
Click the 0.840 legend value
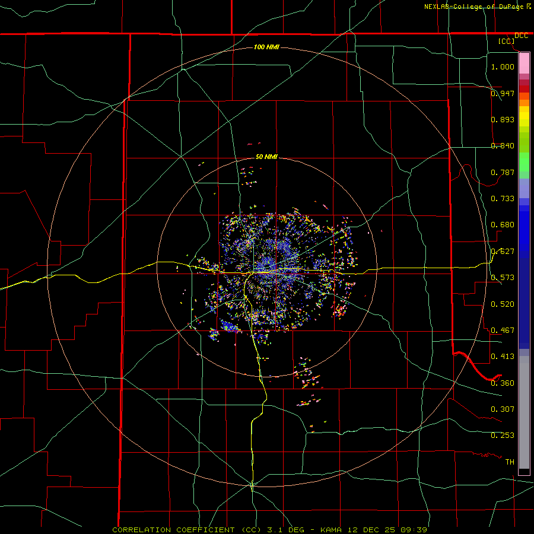pos(503,146)
